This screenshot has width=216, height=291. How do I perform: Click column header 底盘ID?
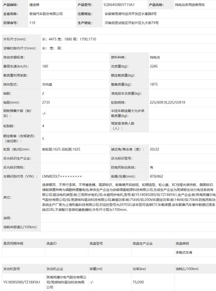tap(51, 243)
